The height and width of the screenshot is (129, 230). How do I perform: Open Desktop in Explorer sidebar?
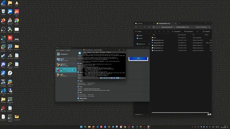tap(142, 44)
